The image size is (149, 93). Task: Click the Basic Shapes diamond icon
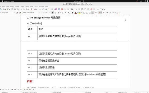[100, 9]
